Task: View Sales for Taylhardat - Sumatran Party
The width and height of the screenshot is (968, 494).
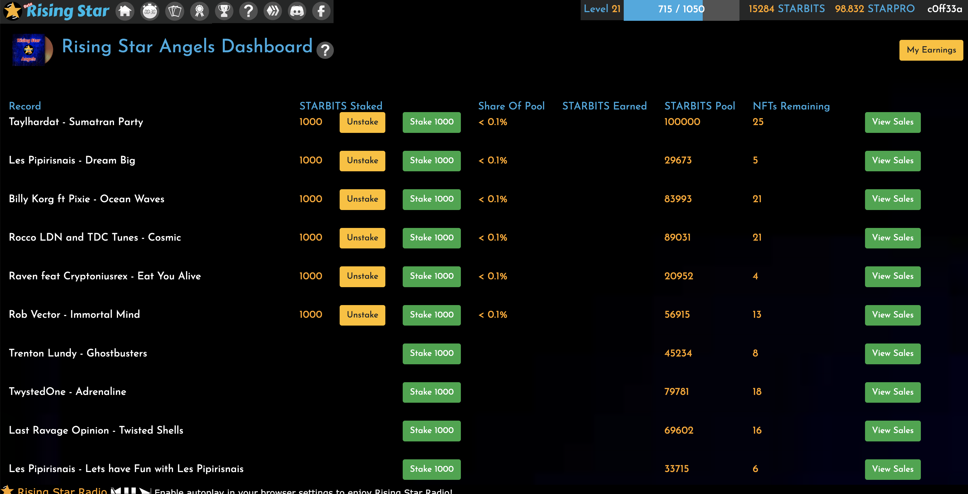Action: coord(892,122)
